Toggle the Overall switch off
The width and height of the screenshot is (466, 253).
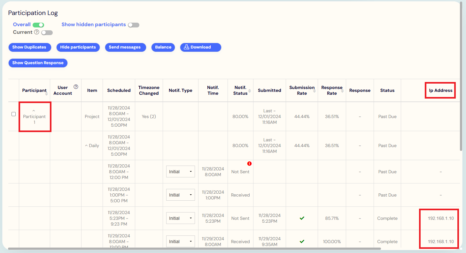click(38, 25)
